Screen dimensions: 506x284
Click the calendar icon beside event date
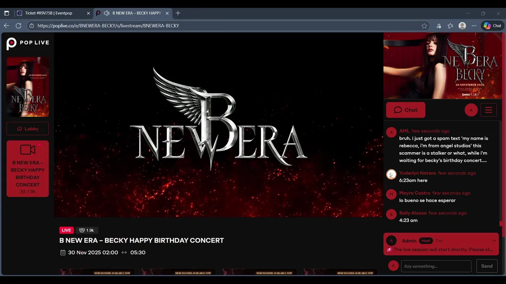[x=62, y=252]
